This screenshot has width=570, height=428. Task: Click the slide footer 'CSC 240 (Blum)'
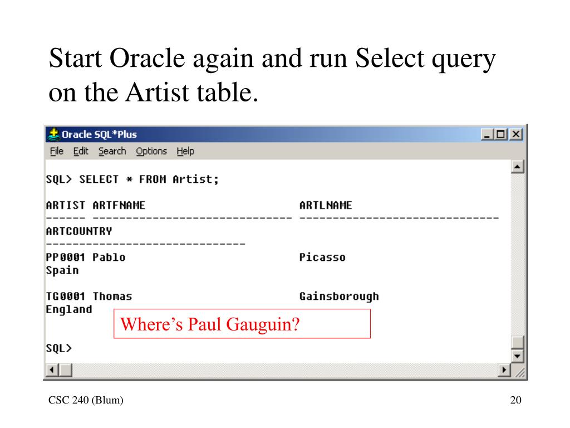pos(86,400)
